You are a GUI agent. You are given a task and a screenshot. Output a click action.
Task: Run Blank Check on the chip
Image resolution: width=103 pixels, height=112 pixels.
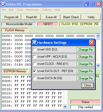click(71, 17)
